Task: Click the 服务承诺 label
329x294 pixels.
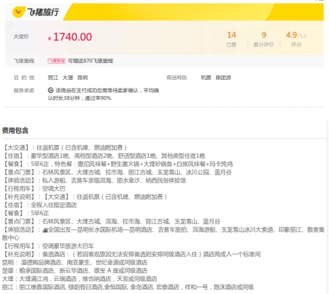Action: click(x=24, y=91)
